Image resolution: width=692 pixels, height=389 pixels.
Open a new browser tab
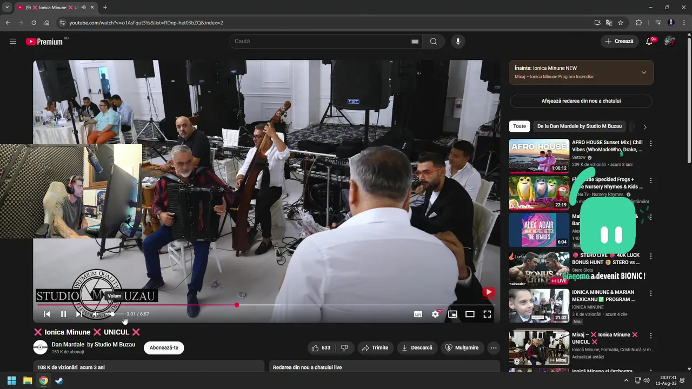pos(105,7)
